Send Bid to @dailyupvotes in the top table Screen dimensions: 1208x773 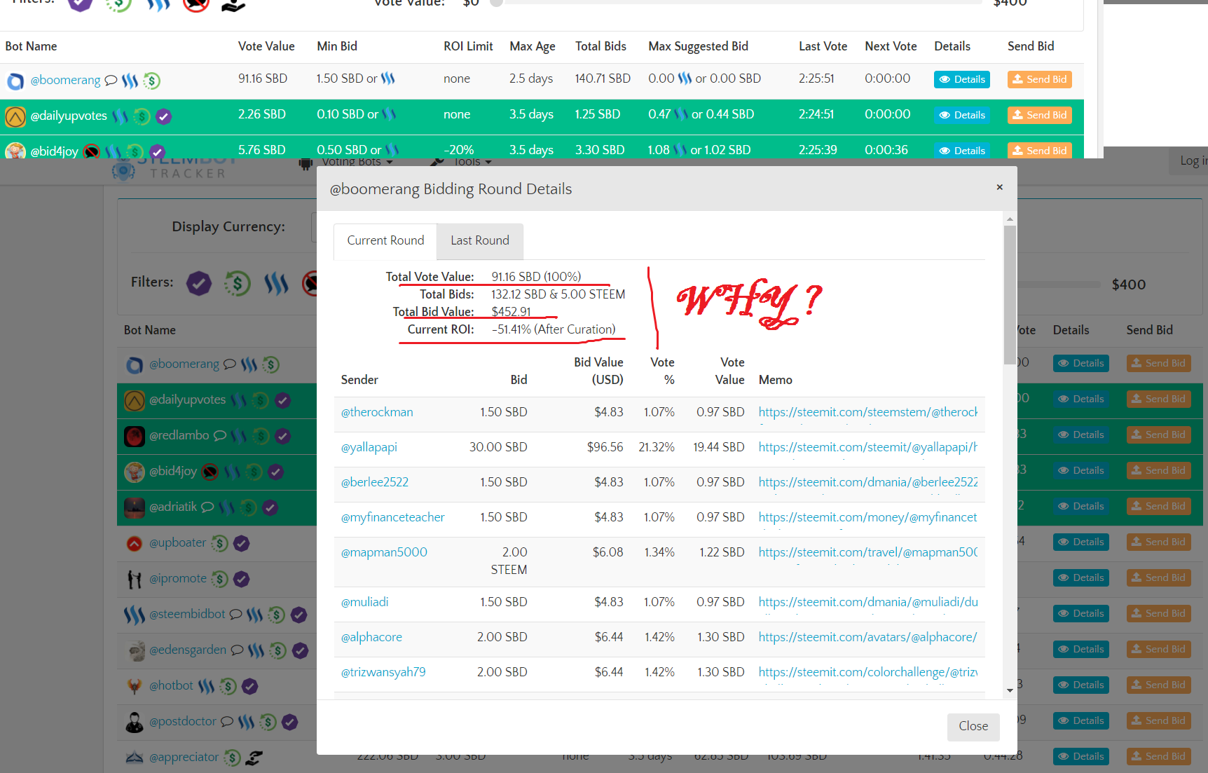pyautogui.click(x=1040, y=115)
